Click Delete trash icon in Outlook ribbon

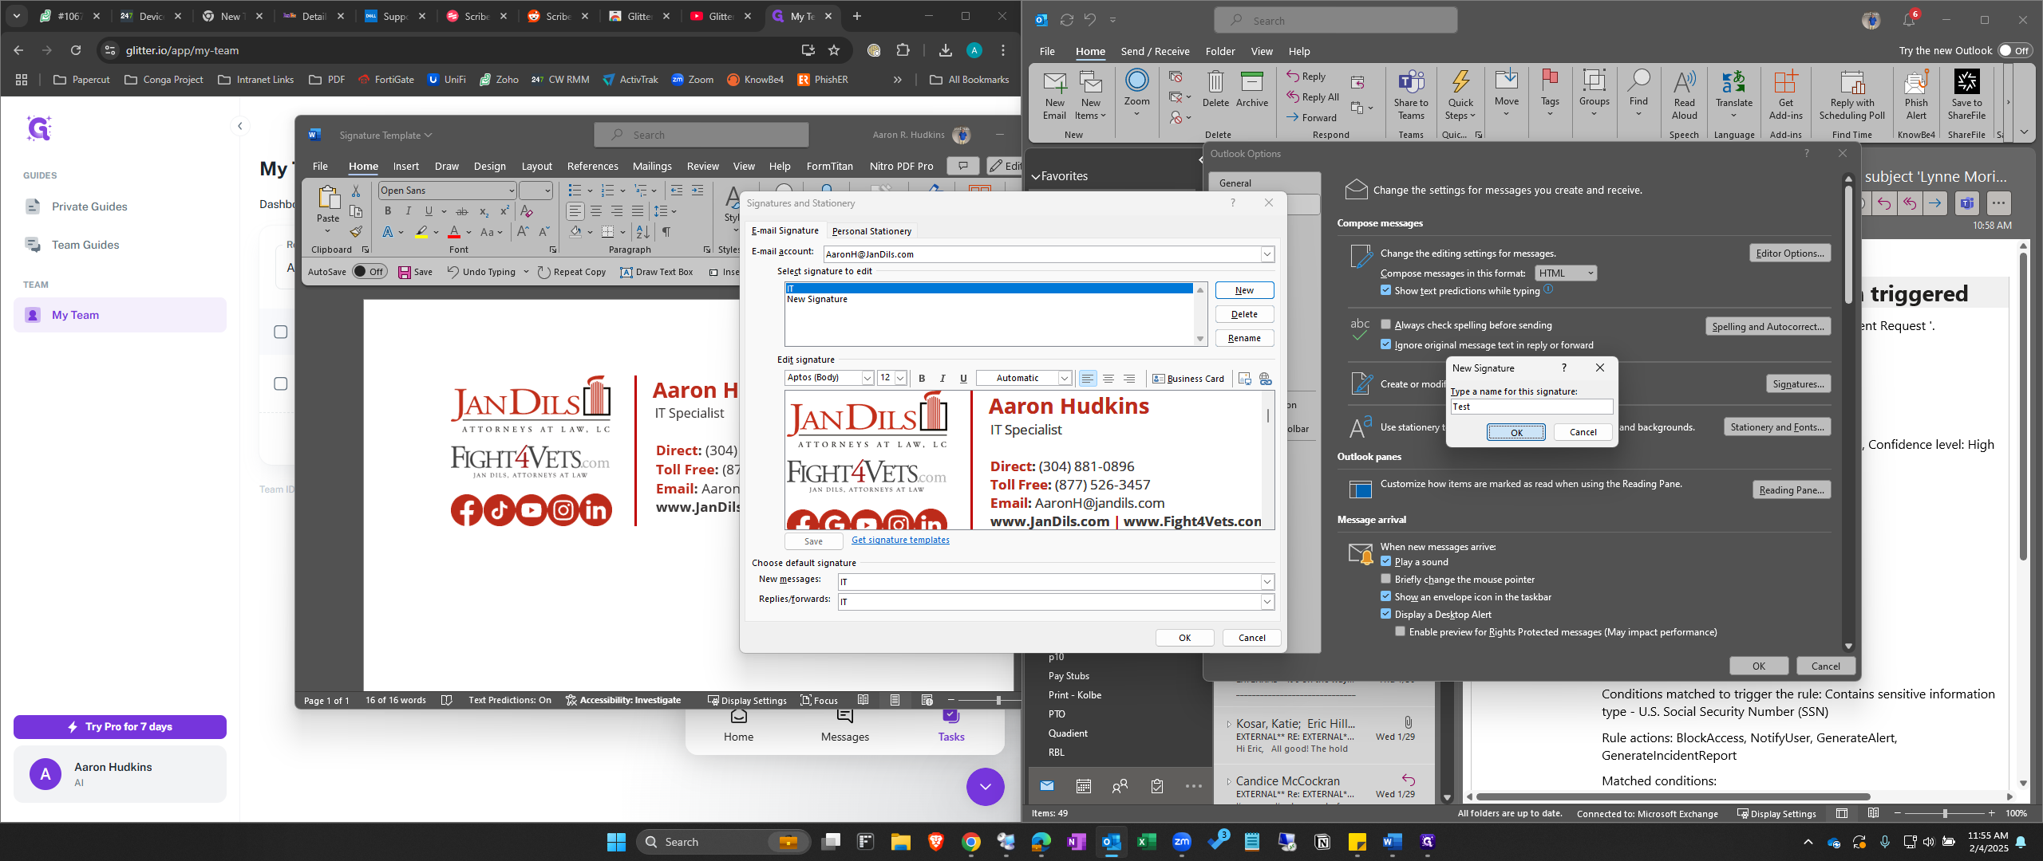tap(1215, 88)
